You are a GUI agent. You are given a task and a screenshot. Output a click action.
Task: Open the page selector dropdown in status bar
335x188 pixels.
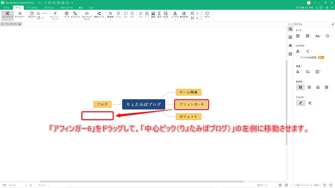tap(17, 185)
